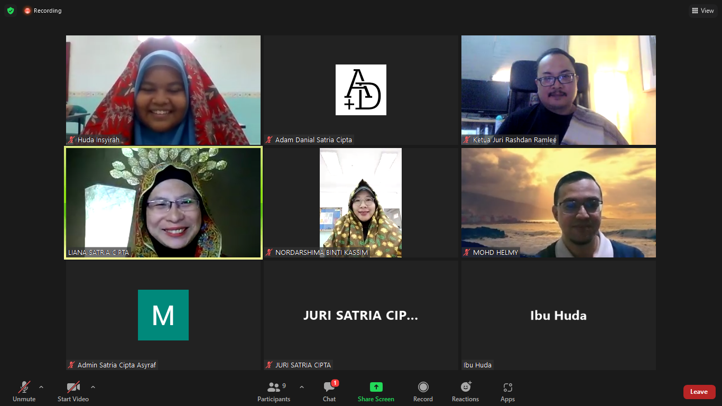Click Adam Danial's AD logo avatar
This screenshot has height=406, width=722.
pyautogui.click(x=361, y=90)
